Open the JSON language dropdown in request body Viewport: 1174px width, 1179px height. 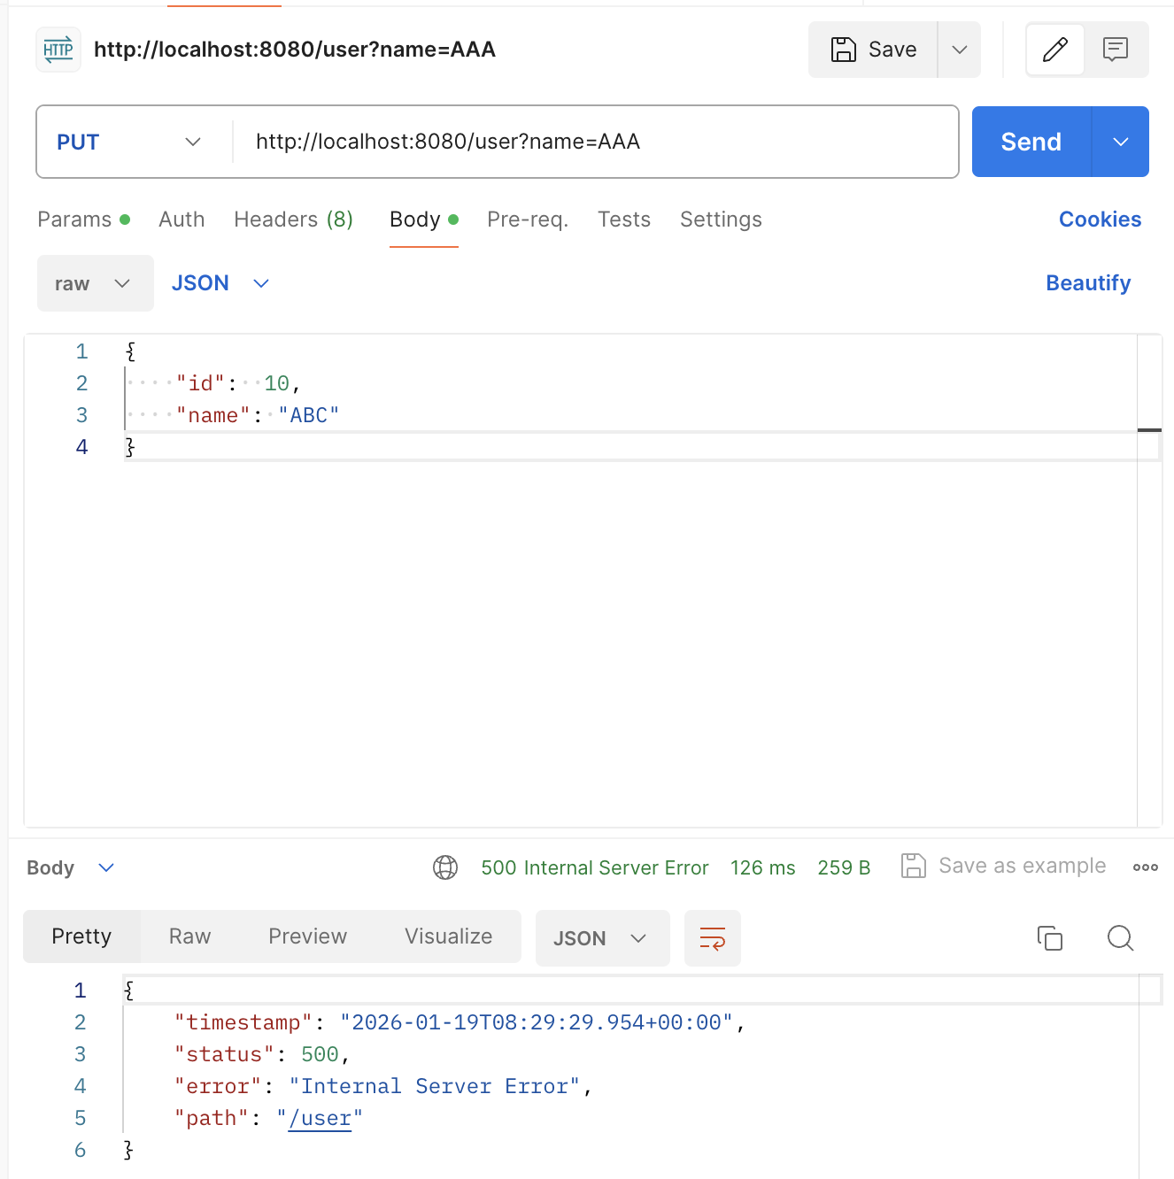point(220,283)
